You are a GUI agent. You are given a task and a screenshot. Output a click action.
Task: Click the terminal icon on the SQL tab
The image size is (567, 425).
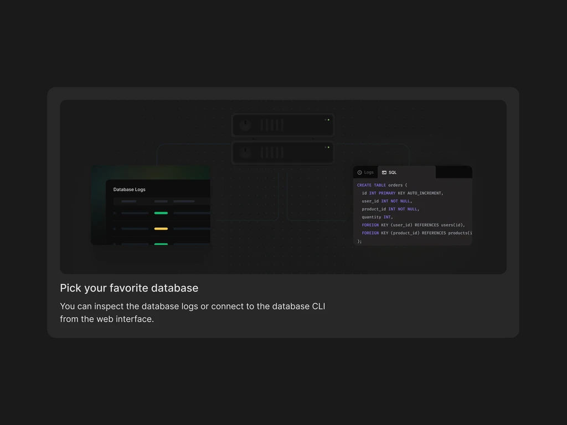(384, 173)
